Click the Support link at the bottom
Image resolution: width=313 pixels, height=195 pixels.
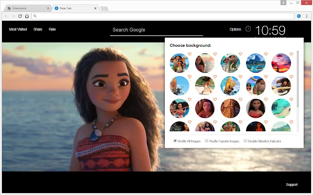(x=291, y=184)
